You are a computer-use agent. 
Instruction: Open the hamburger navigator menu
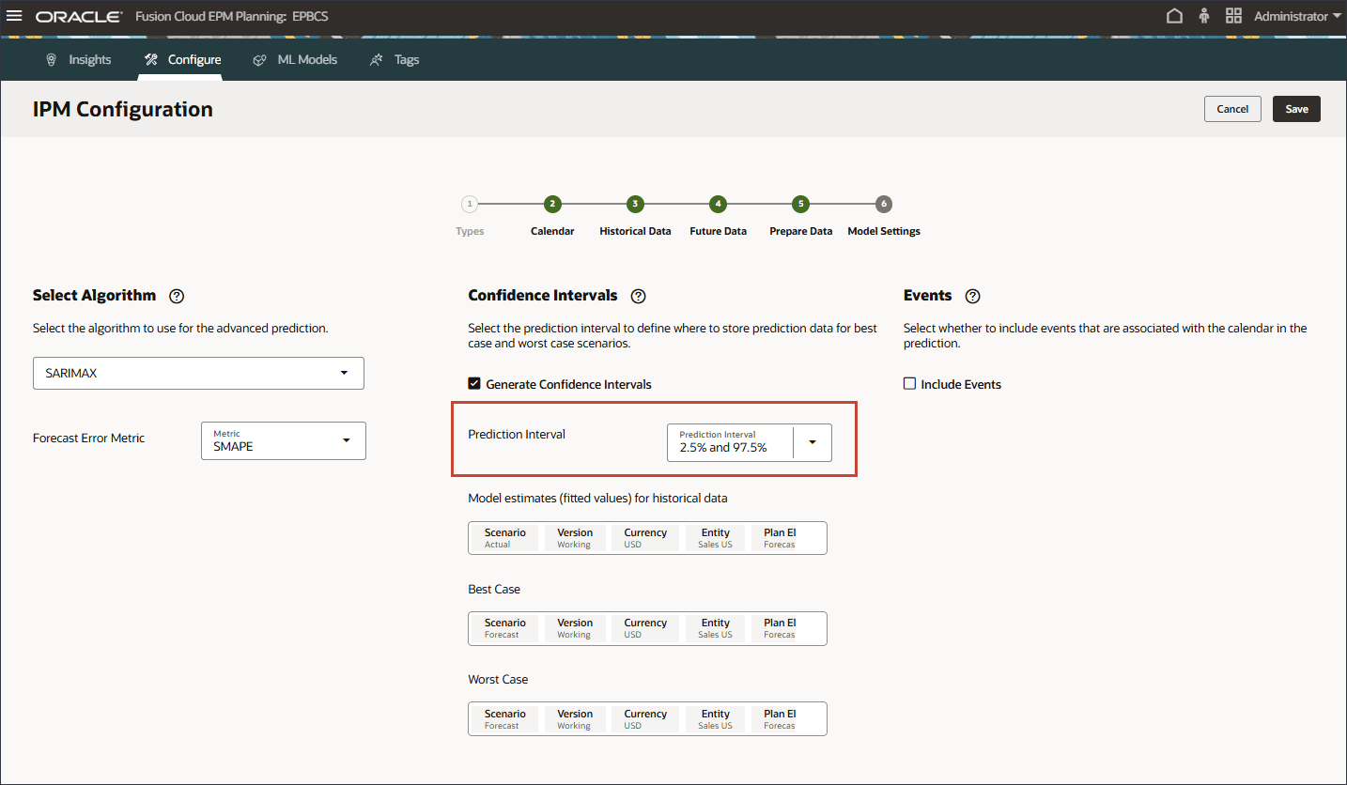[x=14, y=16]
